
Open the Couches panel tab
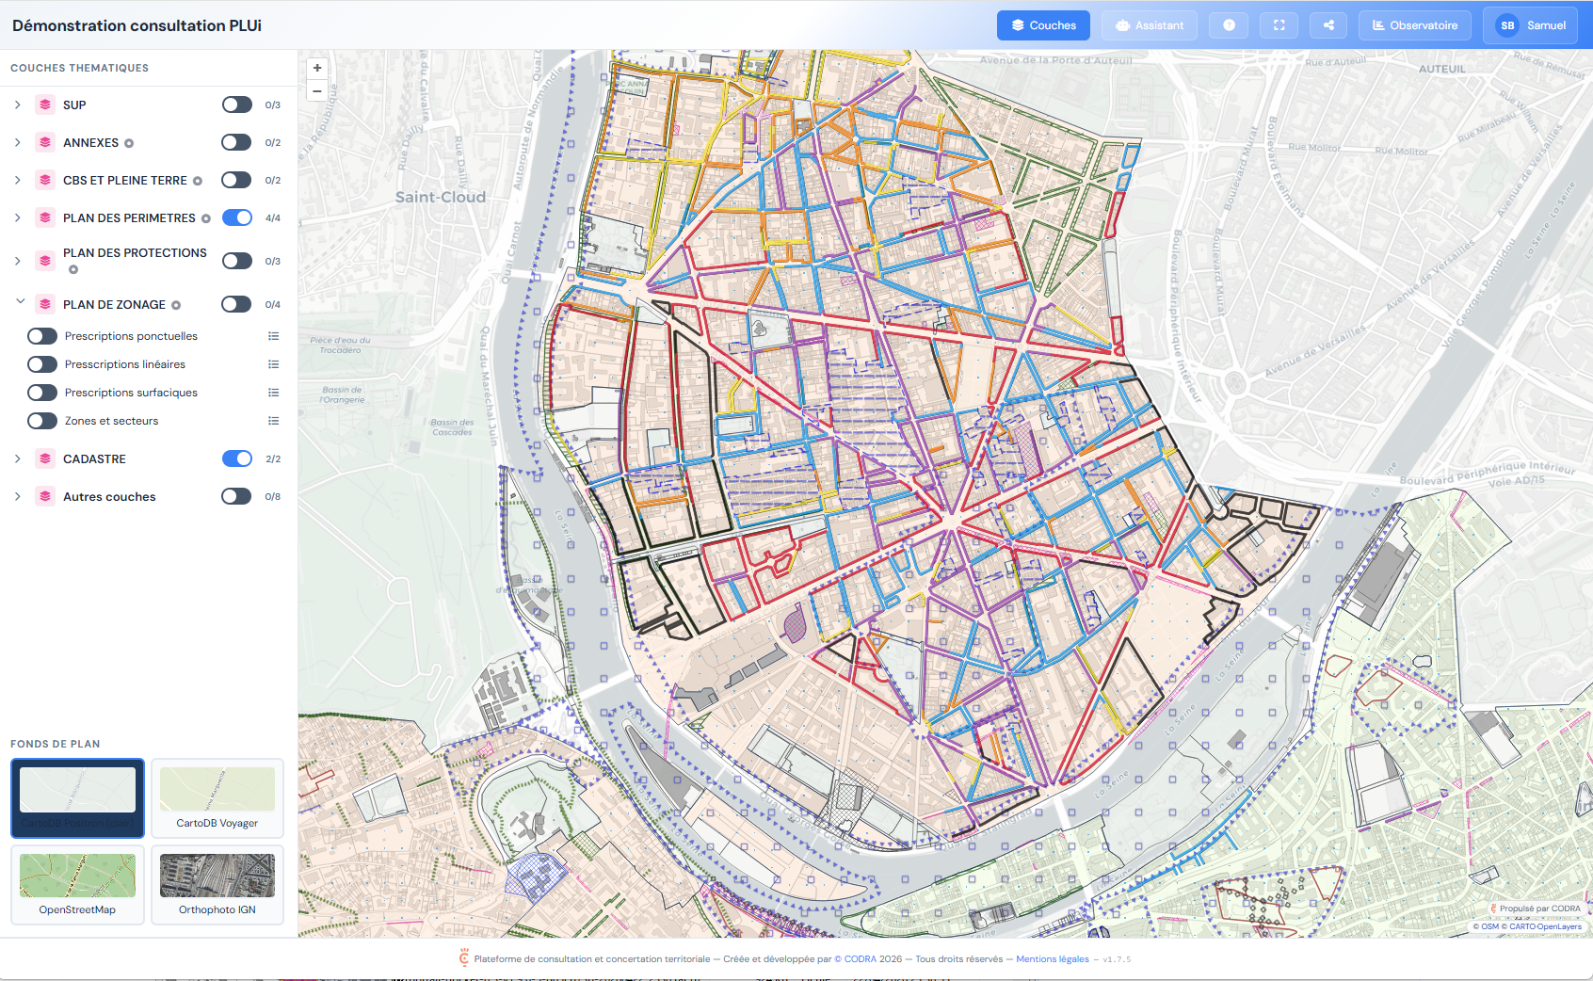pyautogui.click(x=1043, y=25)
